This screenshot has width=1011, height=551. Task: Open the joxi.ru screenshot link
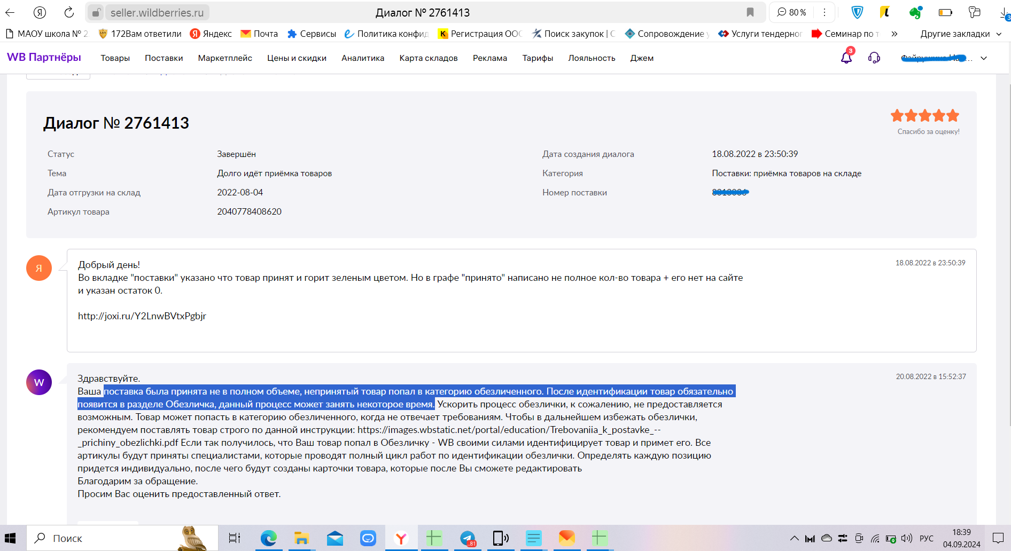coord(142,316)
